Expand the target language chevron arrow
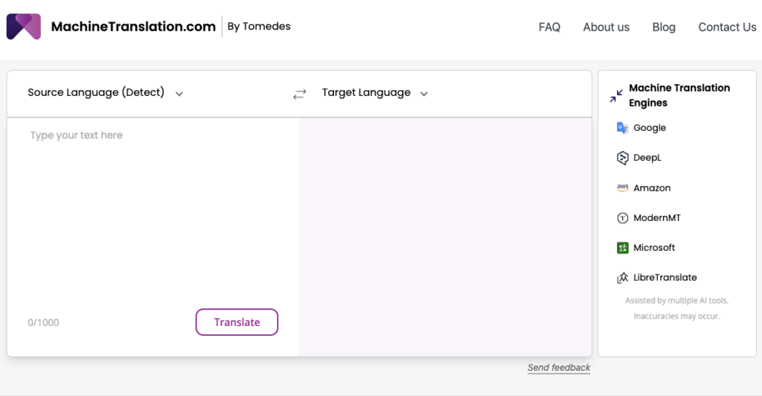Screen dimensions: 762x396 pos(423,94)
